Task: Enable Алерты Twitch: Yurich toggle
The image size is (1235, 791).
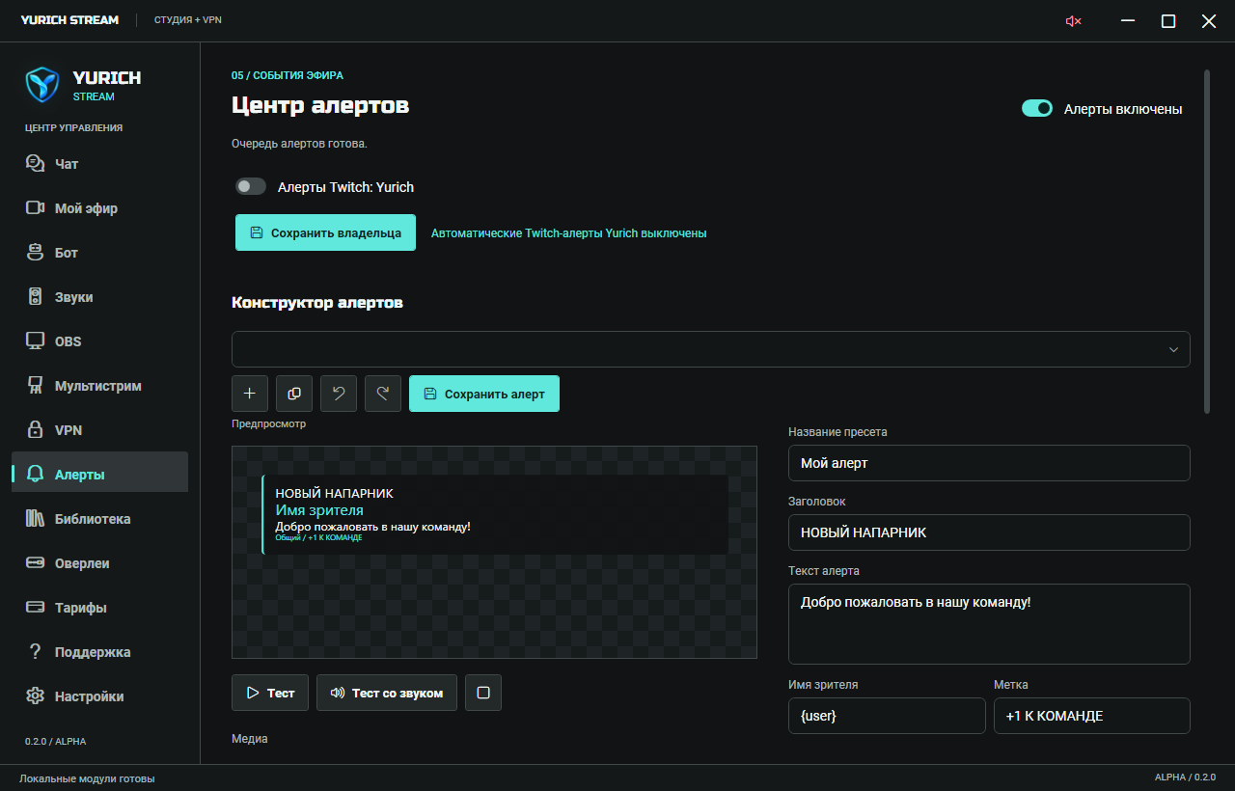Action: [x=251, y=186]
